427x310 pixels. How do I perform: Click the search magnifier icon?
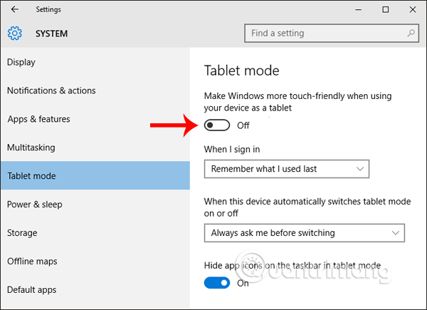[411, 33]
